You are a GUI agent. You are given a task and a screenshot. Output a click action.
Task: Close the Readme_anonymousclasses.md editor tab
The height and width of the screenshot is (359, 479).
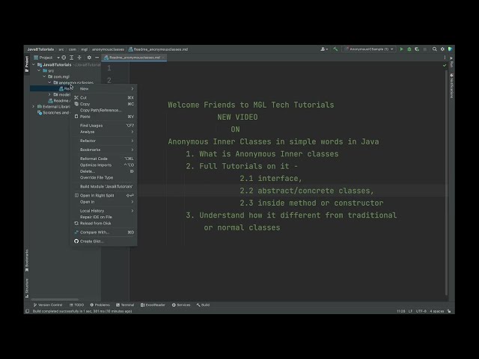(163, 58)
